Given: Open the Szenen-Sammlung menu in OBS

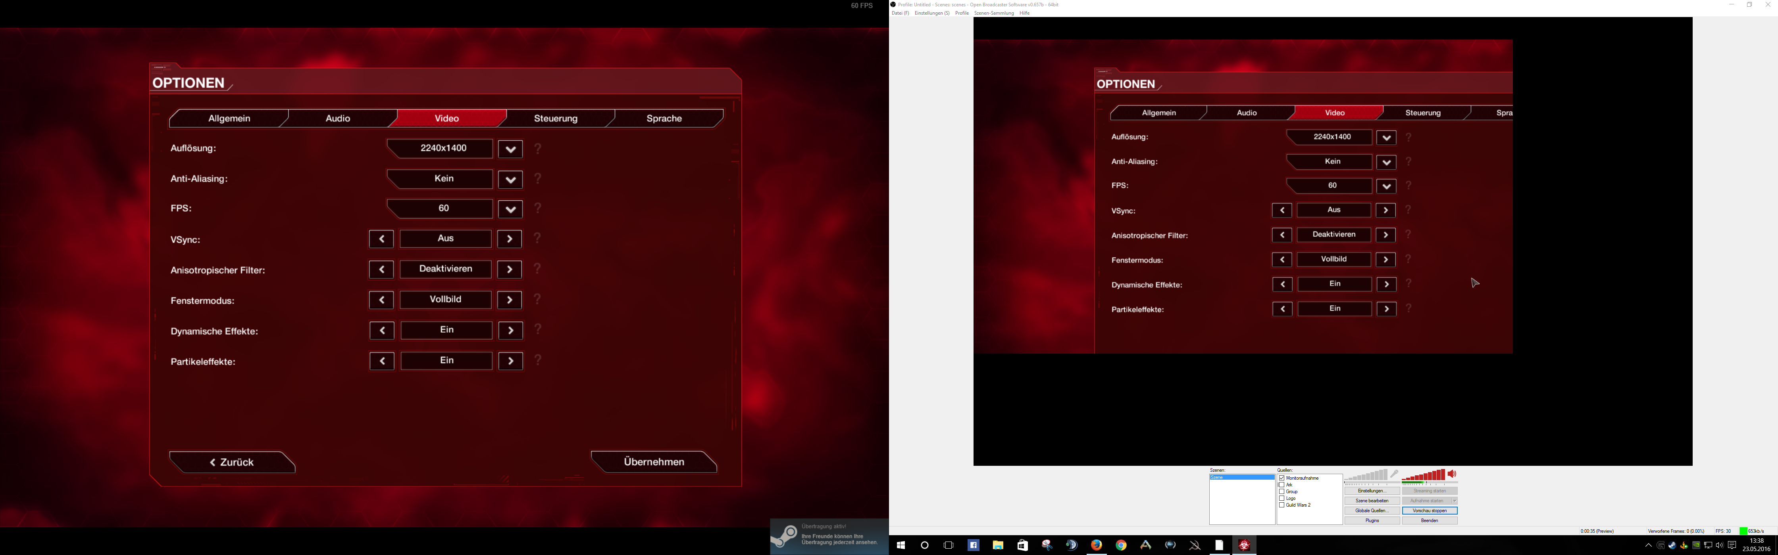Looking at the screenshot, I should tap(994, 13).
